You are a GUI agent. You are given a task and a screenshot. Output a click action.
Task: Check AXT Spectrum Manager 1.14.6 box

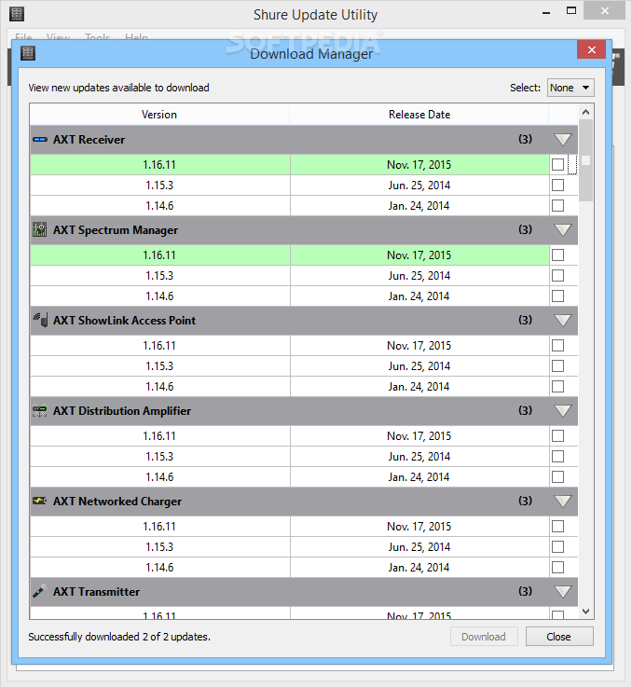[x=557, y=296]
